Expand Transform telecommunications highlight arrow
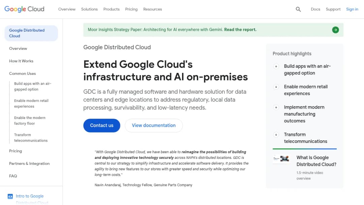 click(276, 135)
